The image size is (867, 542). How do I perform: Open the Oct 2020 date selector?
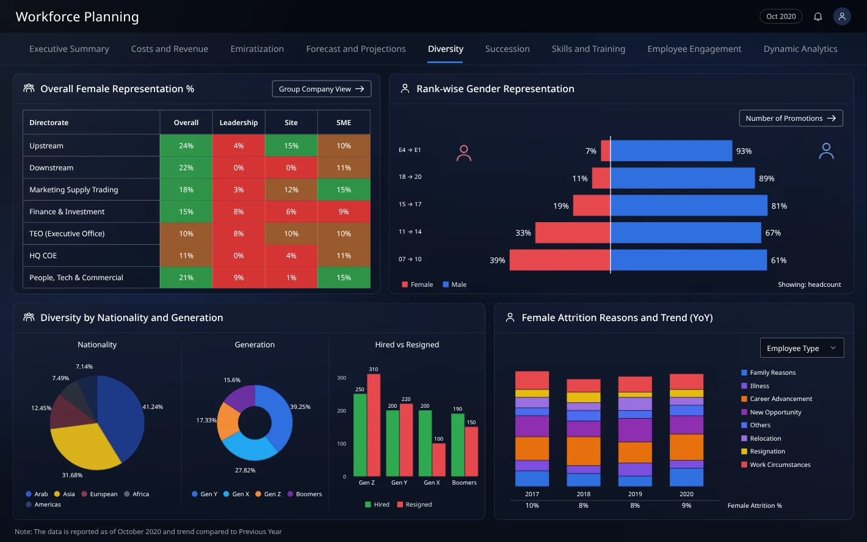[x=781, y=16]
